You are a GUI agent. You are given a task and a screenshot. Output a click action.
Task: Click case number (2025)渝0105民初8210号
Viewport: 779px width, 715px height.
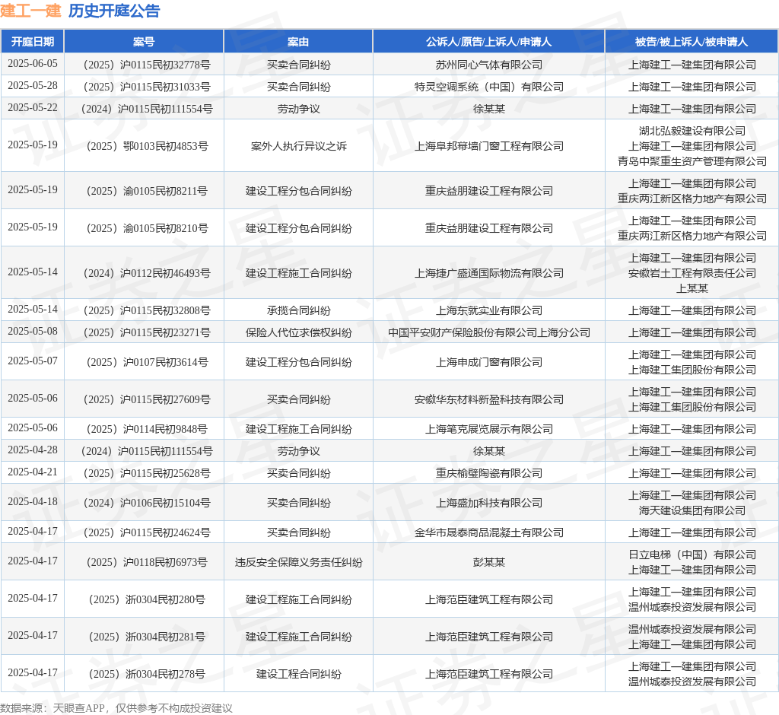pyautogui.click(x=147, y=228)
